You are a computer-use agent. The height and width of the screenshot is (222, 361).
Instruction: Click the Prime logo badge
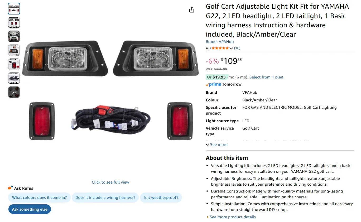click(x=213, y=84)
